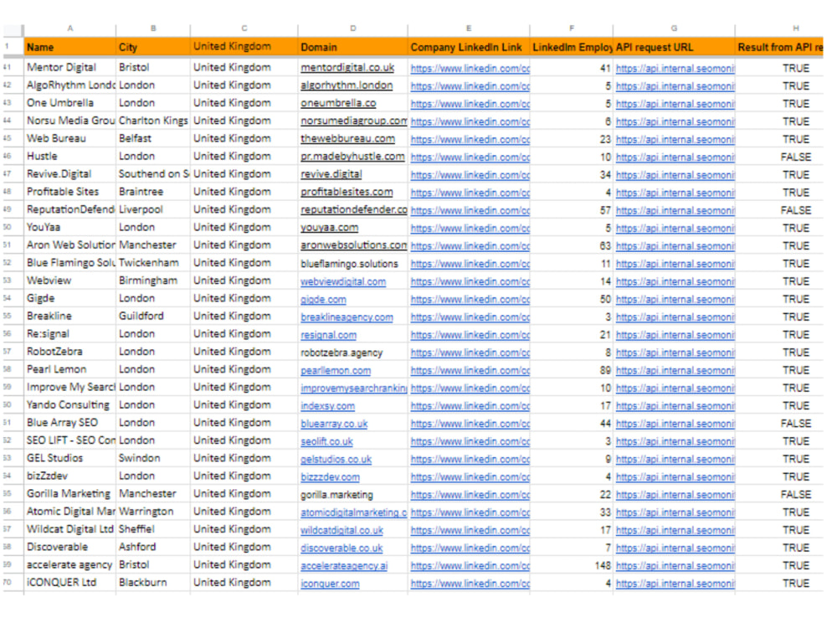
Task: Open the thewebbureau.com domain link
Action: (347, 139)
